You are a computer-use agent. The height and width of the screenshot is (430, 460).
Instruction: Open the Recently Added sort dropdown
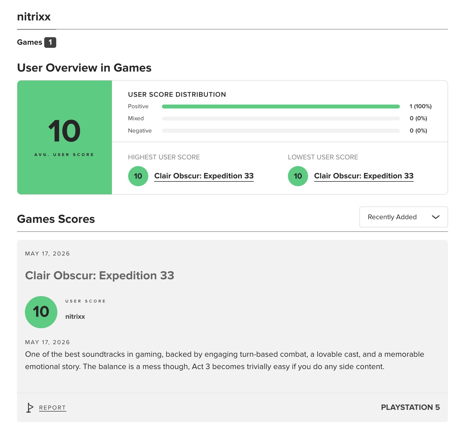(403, 217)
